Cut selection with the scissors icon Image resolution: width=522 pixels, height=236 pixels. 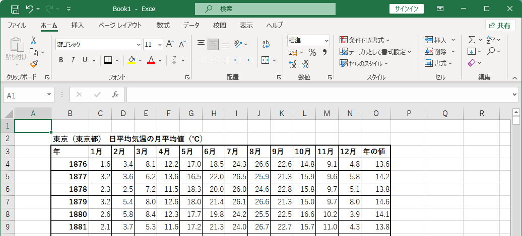tap(34, 41)
